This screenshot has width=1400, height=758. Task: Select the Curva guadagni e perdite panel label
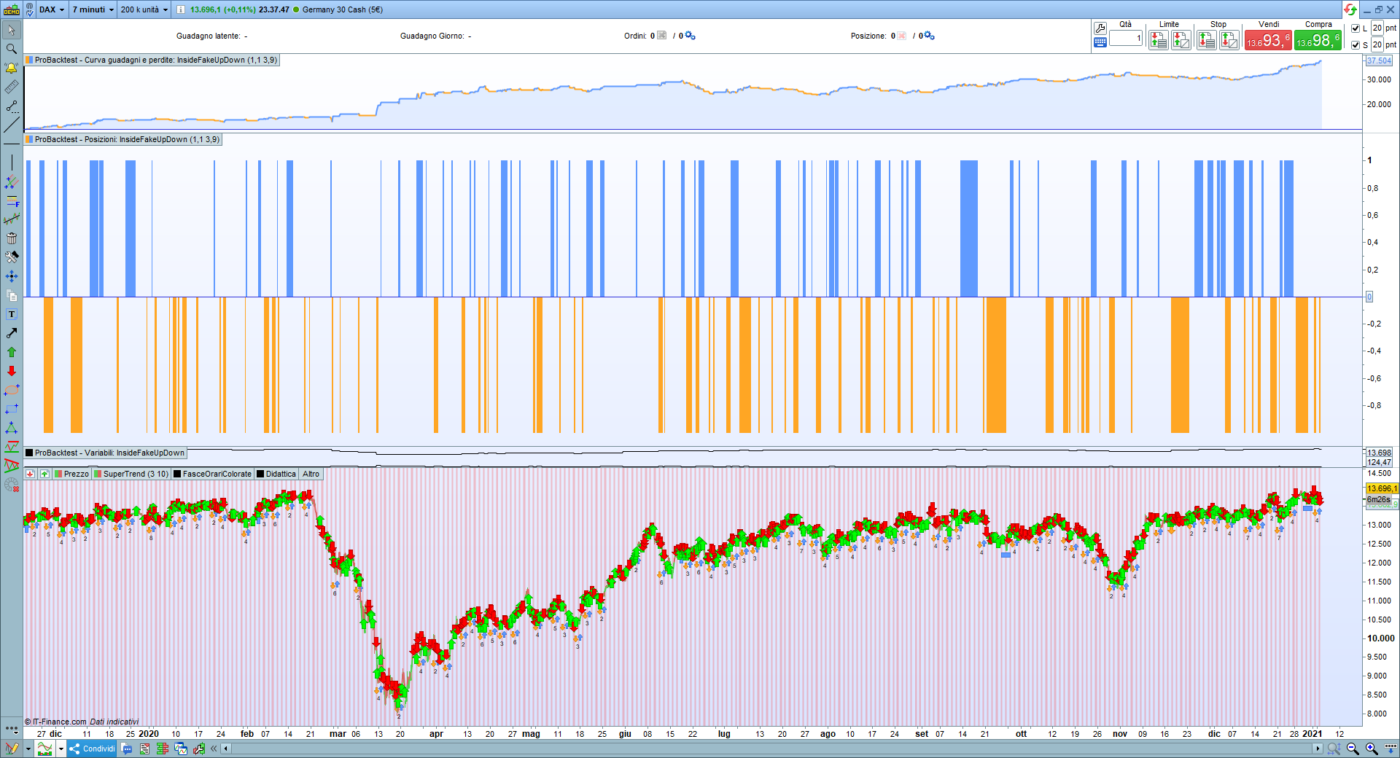(x=151, y=60)
